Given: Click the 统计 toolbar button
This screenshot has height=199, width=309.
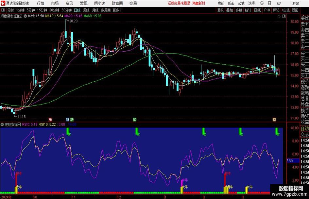Looking at the screenshot, I should pyautogui.click(x=248, y=10).
